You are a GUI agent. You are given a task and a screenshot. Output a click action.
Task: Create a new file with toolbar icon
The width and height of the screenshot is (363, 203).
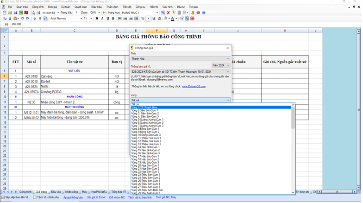click(5, 13)
